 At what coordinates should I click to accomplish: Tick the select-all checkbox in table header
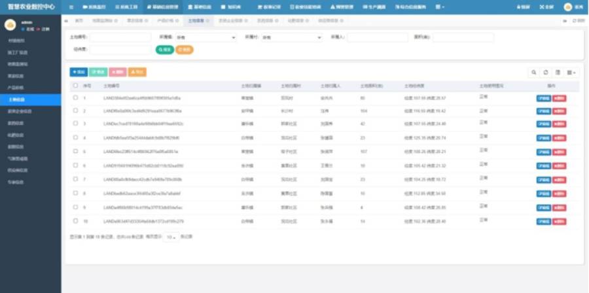pyautogui.click(x=75, y=86)
